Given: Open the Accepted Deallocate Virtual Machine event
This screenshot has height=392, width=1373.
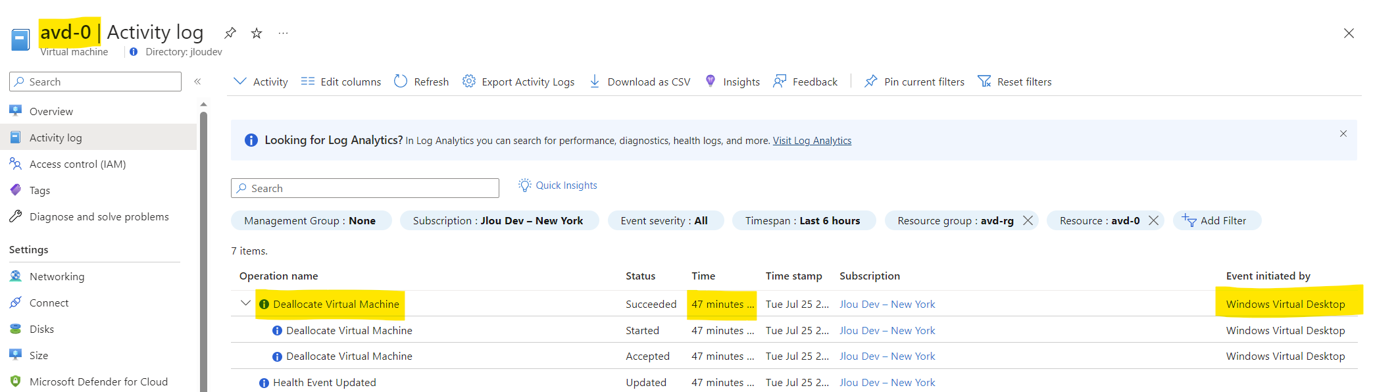Looking at the screenshot, I should (349, 356).
